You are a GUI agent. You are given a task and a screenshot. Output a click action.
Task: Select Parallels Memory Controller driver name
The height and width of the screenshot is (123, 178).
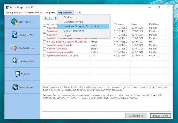[60, 52]
